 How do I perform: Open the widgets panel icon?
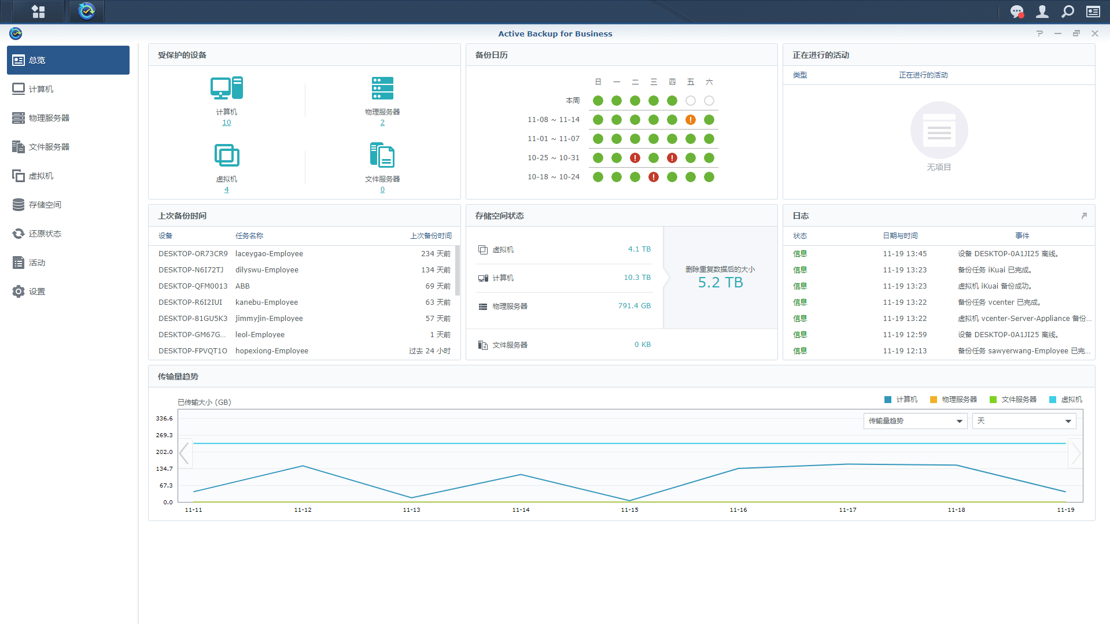(1093, 12)
